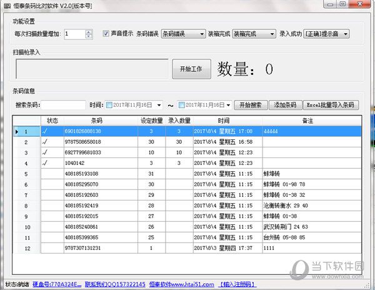Viewport: 375px width, 290px height.
Task: Click barcode 408185192419 cell
Action: pyautogui.click(x=101, y=206)
